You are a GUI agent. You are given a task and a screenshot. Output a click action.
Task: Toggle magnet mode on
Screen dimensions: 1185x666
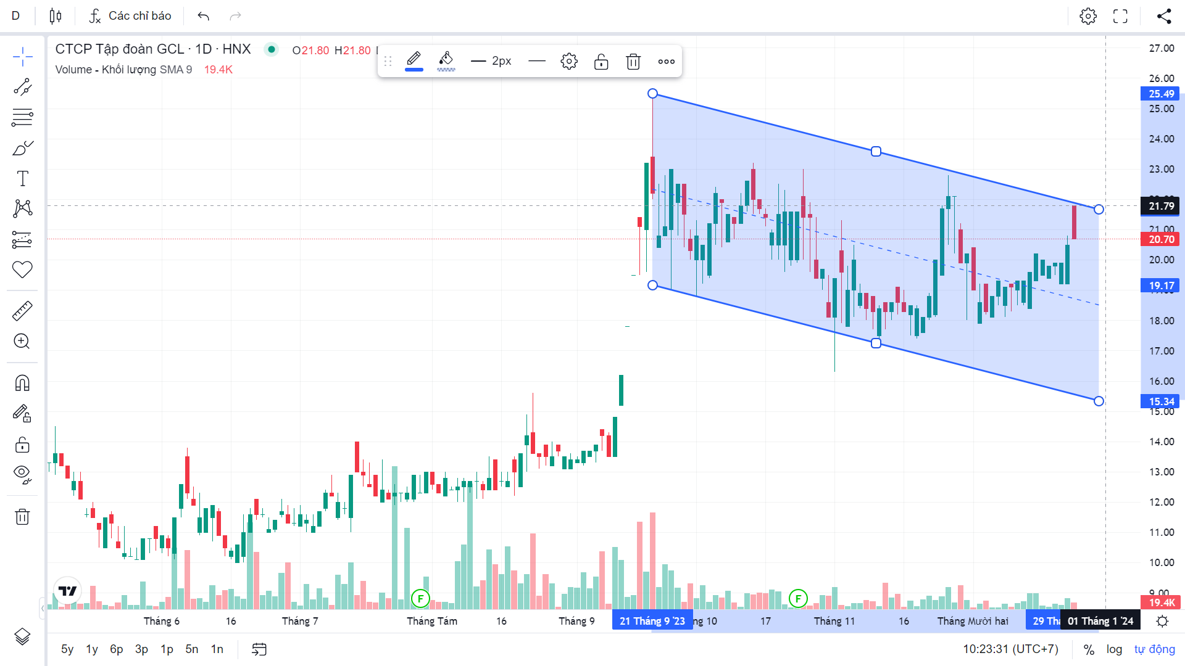(22, 383)
